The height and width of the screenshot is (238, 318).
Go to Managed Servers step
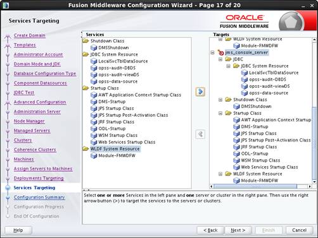point(32,131)
